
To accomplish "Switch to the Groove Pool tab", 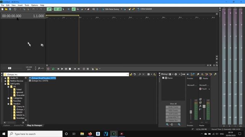I will pyautogui.click(x=19, y=125).
